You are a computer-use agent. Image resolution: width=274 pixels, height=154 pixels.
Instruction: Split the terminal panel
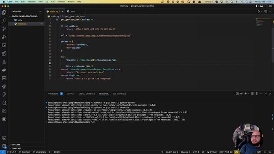(252, 94)
